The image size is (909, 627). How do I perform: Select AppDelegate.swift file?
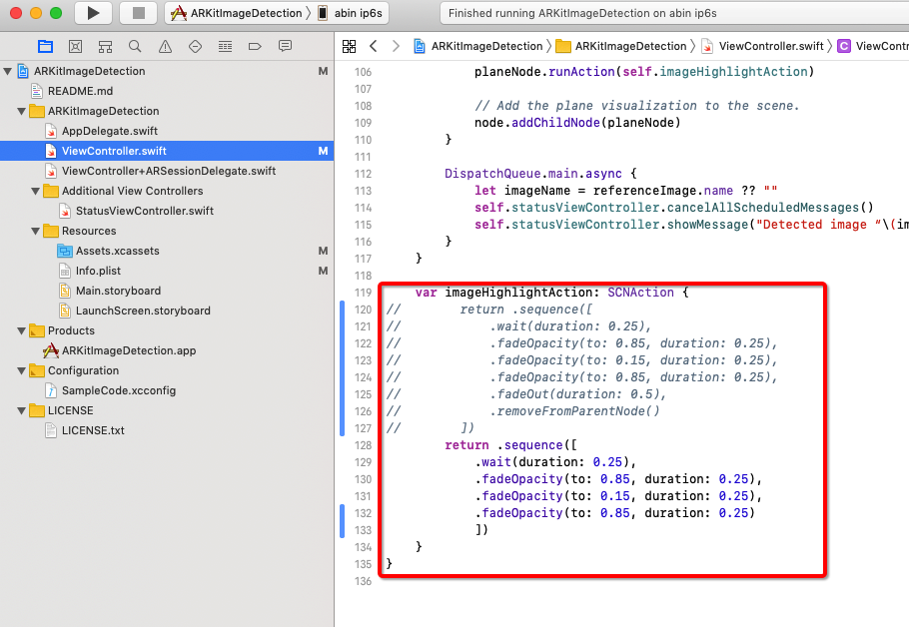pos(109,131)
